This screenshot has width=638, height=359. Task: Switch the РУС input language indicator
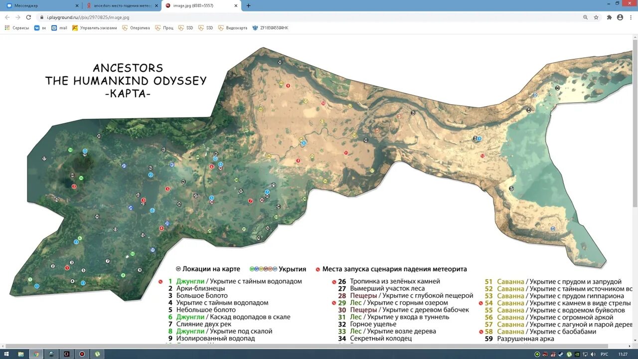point(604,354)
